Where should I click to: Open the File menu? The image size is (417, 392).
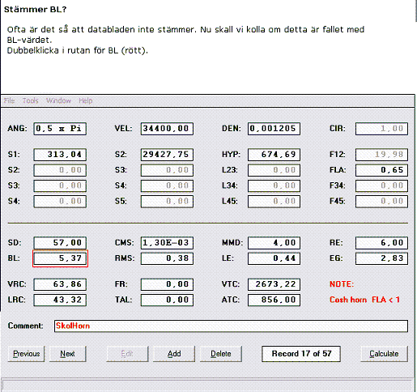pyautogui.click(x=9, y=100)
